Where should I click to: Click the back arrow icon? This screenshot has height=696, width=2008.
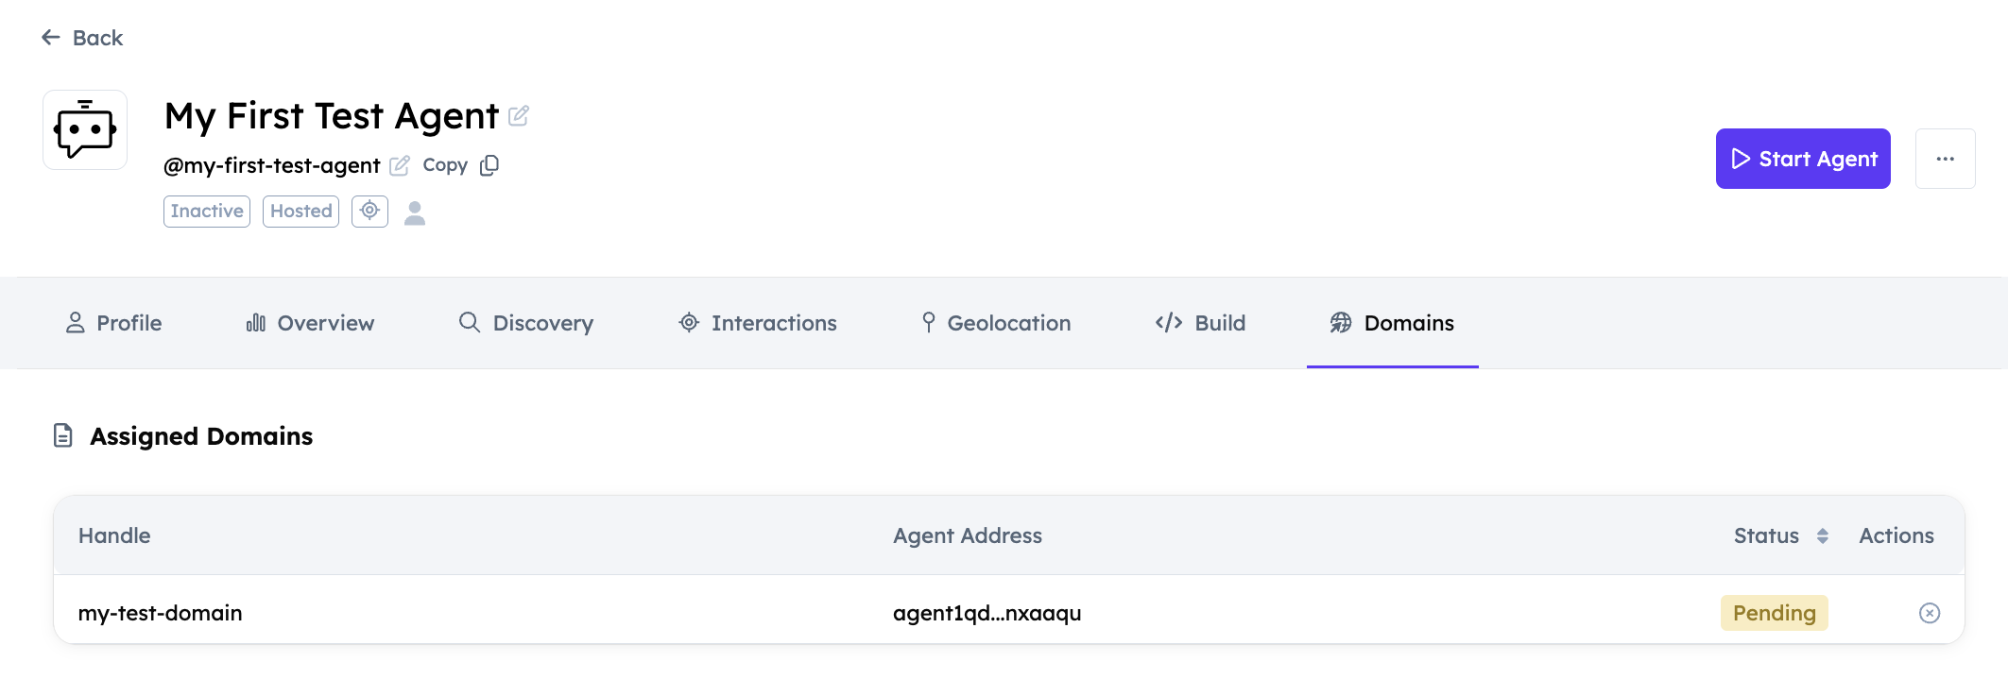(x=51, y=38)
